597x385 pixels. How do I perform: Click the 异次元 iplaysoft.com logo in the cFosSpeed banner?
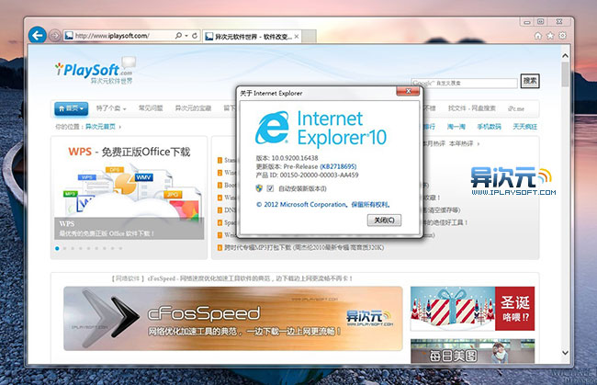(370, 318)
